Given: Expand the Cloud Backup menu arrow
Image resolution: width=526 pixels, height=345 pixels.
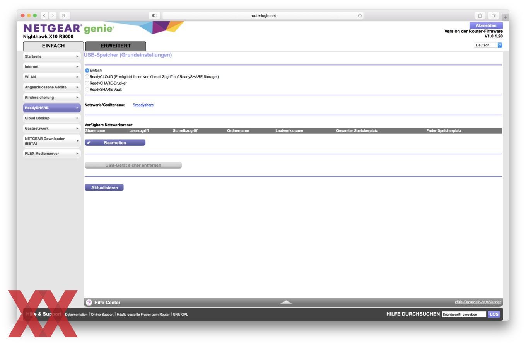Looking at the screenshot, I should (77, 118).
